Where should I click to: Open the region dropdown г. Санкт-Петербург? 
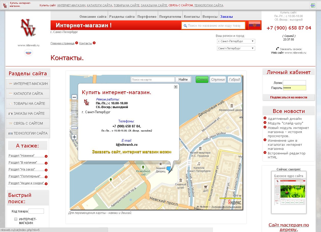236,41
